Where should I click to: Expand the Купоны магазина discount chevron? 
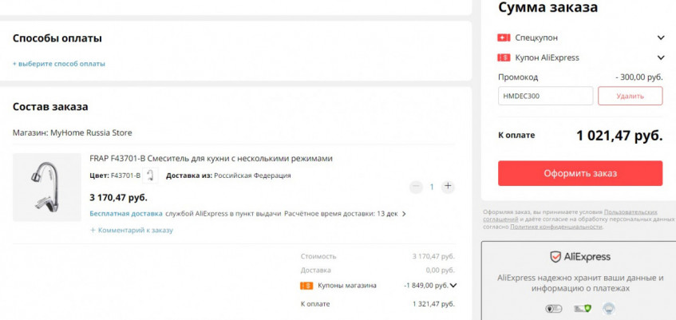coord(453,286)
